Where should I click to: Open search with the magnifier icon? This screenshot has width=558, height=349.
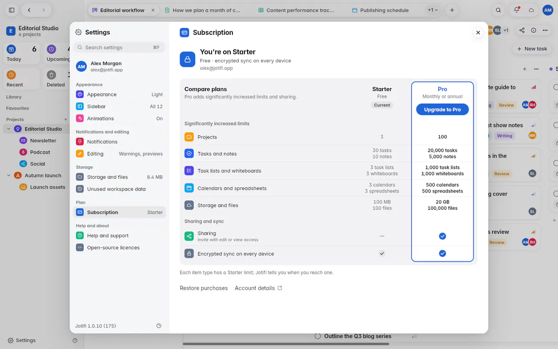(498, 10)
